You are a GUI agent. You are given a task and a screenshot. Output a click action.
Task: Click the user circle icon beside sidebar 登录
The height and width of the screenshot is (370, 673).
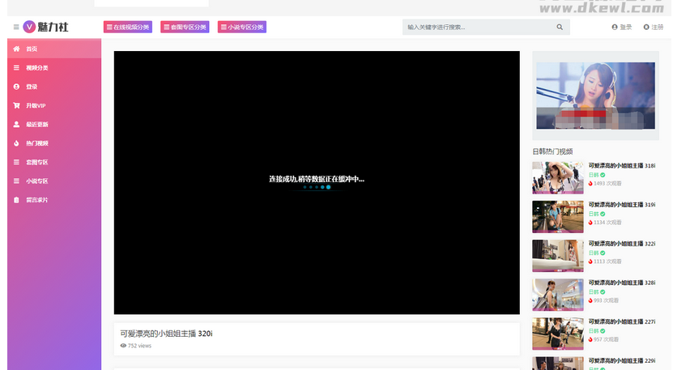(x=16, y=87)
